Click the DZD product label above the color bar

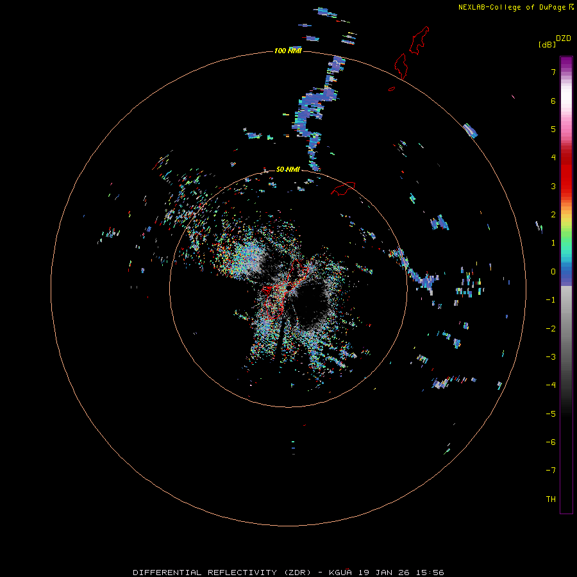click(564, 38)
